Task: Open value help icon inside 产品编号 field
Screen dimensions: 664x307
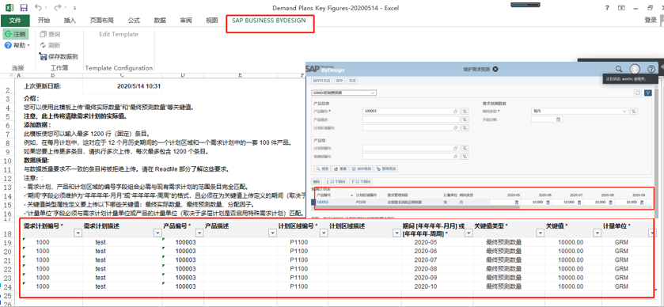Action: coord(456,111)
